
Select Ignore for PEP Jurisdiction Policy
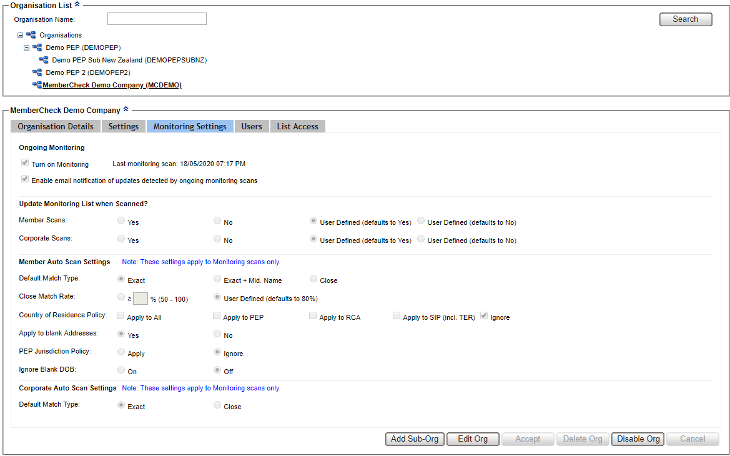click(217, 352)
